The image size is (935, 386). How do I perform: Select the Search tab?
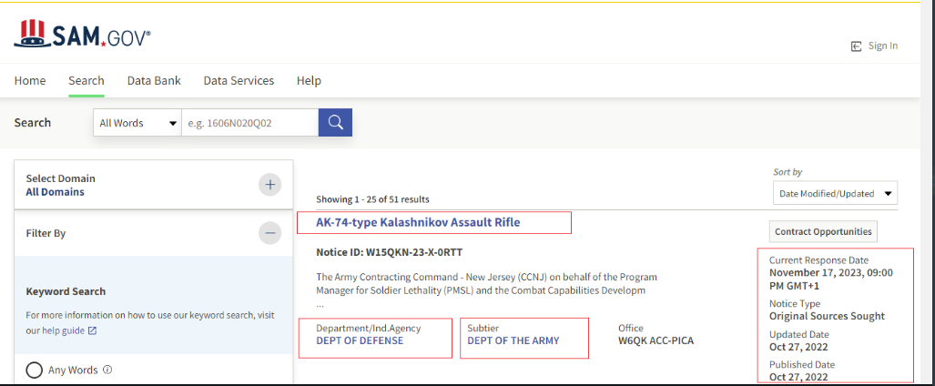(86, 80)
